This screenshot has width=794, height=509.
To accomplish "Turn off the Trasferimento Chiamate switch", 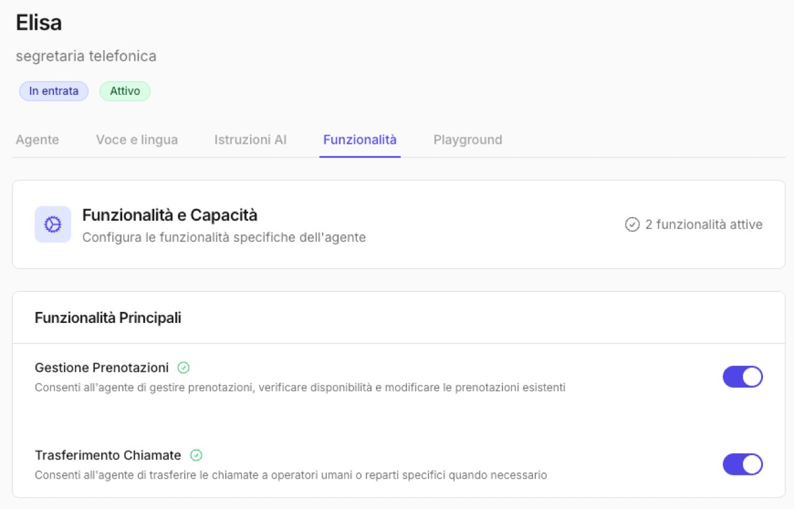I will point(742,464).
